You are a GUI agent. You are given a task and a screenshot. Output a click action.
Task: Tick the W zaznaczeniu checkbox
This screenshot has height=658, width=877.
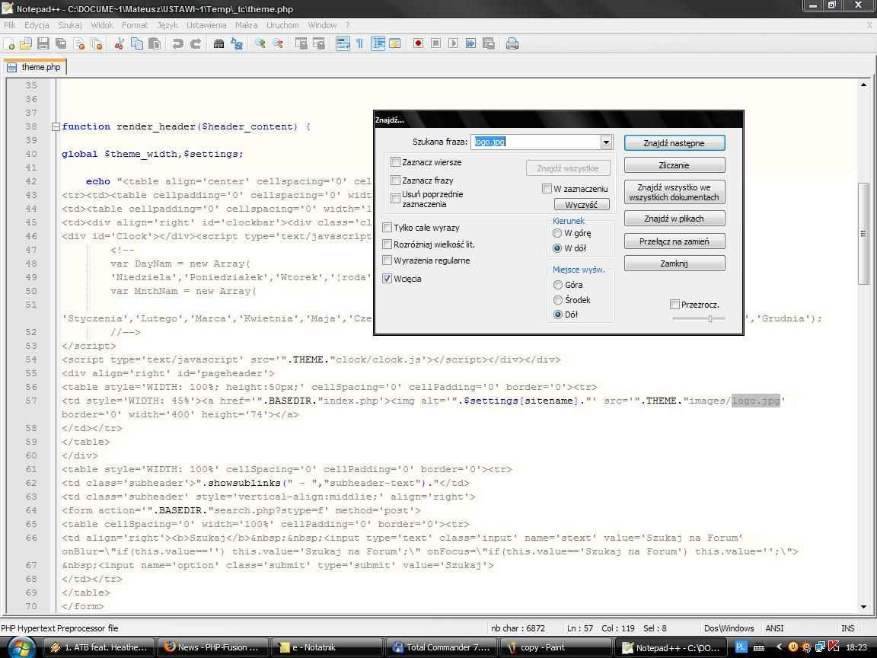point(547,189)
